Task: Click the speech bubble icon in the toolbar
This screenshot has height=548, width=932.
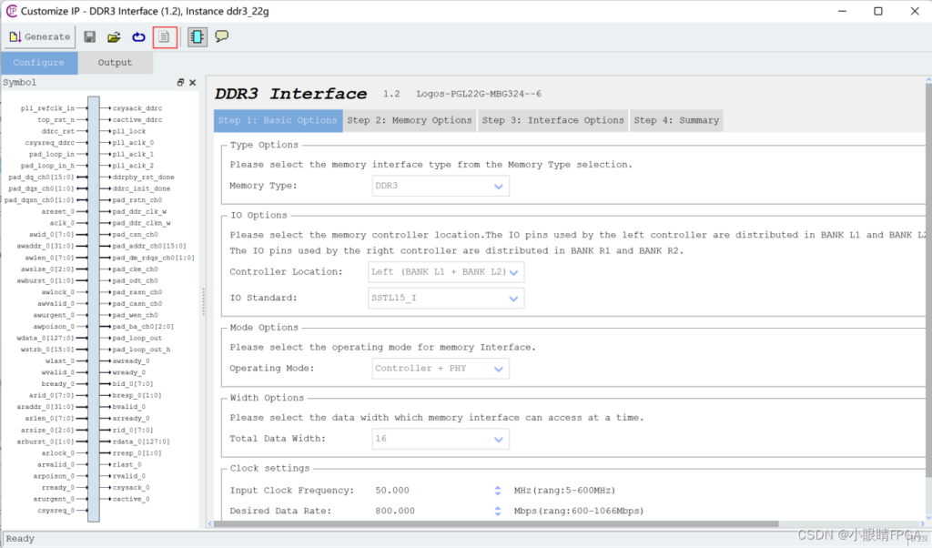Action: [221, 37]
